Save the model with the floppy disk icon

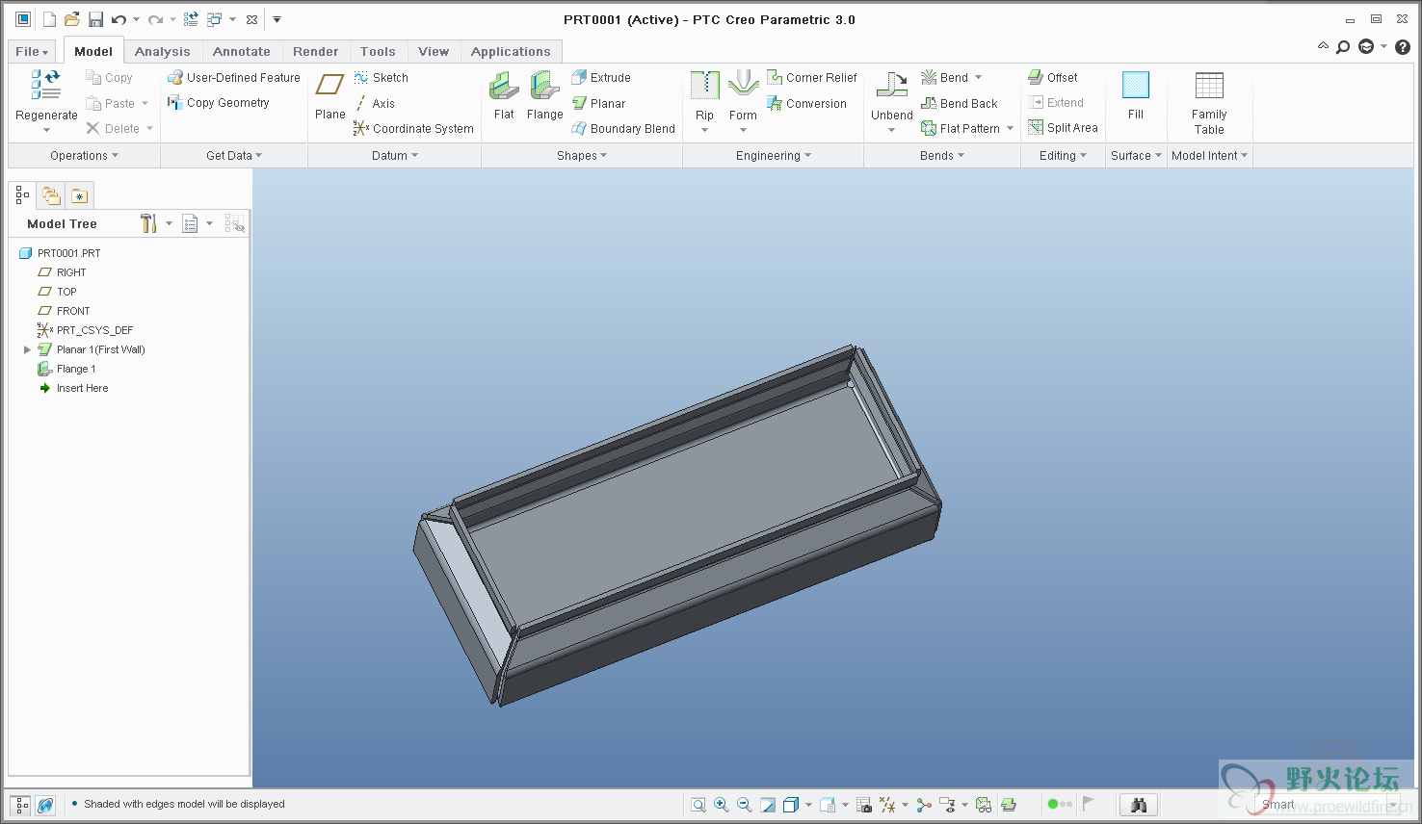95,19
